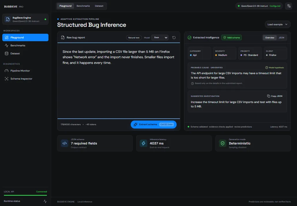This screenshot has height=206, width=297.
Task: Click the shield icon on Generation mode card
Action: tap(223, 143)
